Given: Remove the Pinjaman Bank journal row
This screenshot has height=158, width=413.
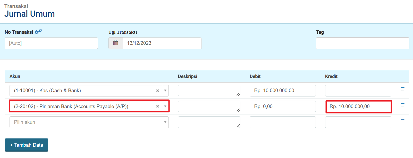Looking at the screenshot, I should [402, 103].
